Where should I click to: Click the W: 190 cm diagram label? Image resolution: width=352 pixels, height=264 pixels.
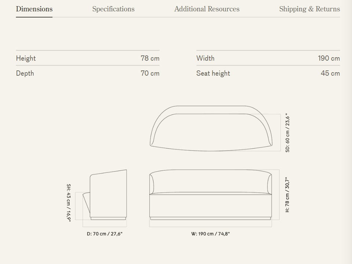click(x=210, y=234)
